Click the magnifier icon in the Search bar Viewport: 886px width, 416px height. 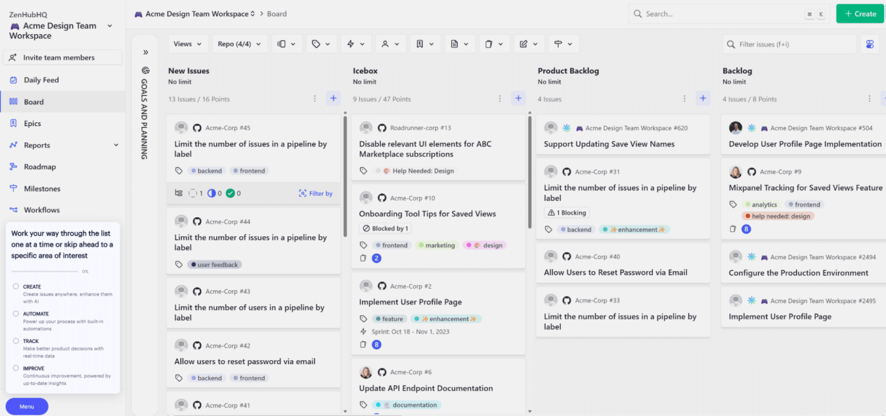click(x=637, y=14)
